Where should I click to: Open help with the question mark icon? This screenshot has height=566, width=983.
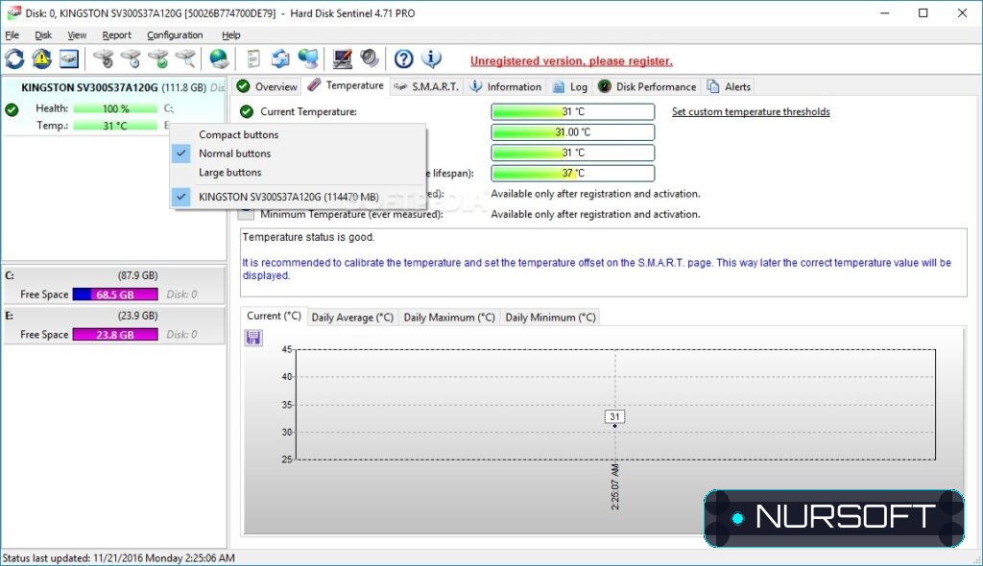coord(404,59)
